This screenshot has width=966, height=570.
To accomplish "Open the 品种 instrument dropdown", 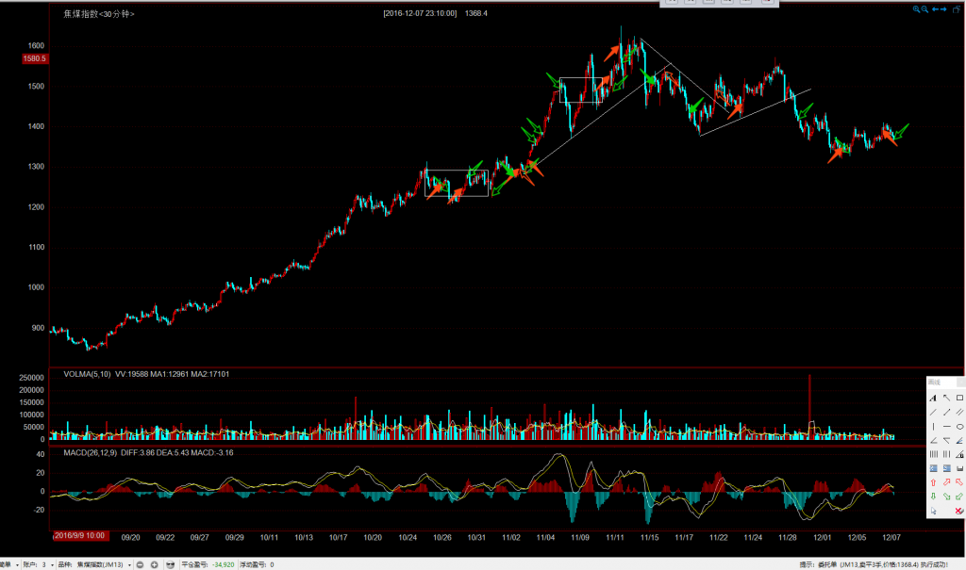I will tap(129, 564).
